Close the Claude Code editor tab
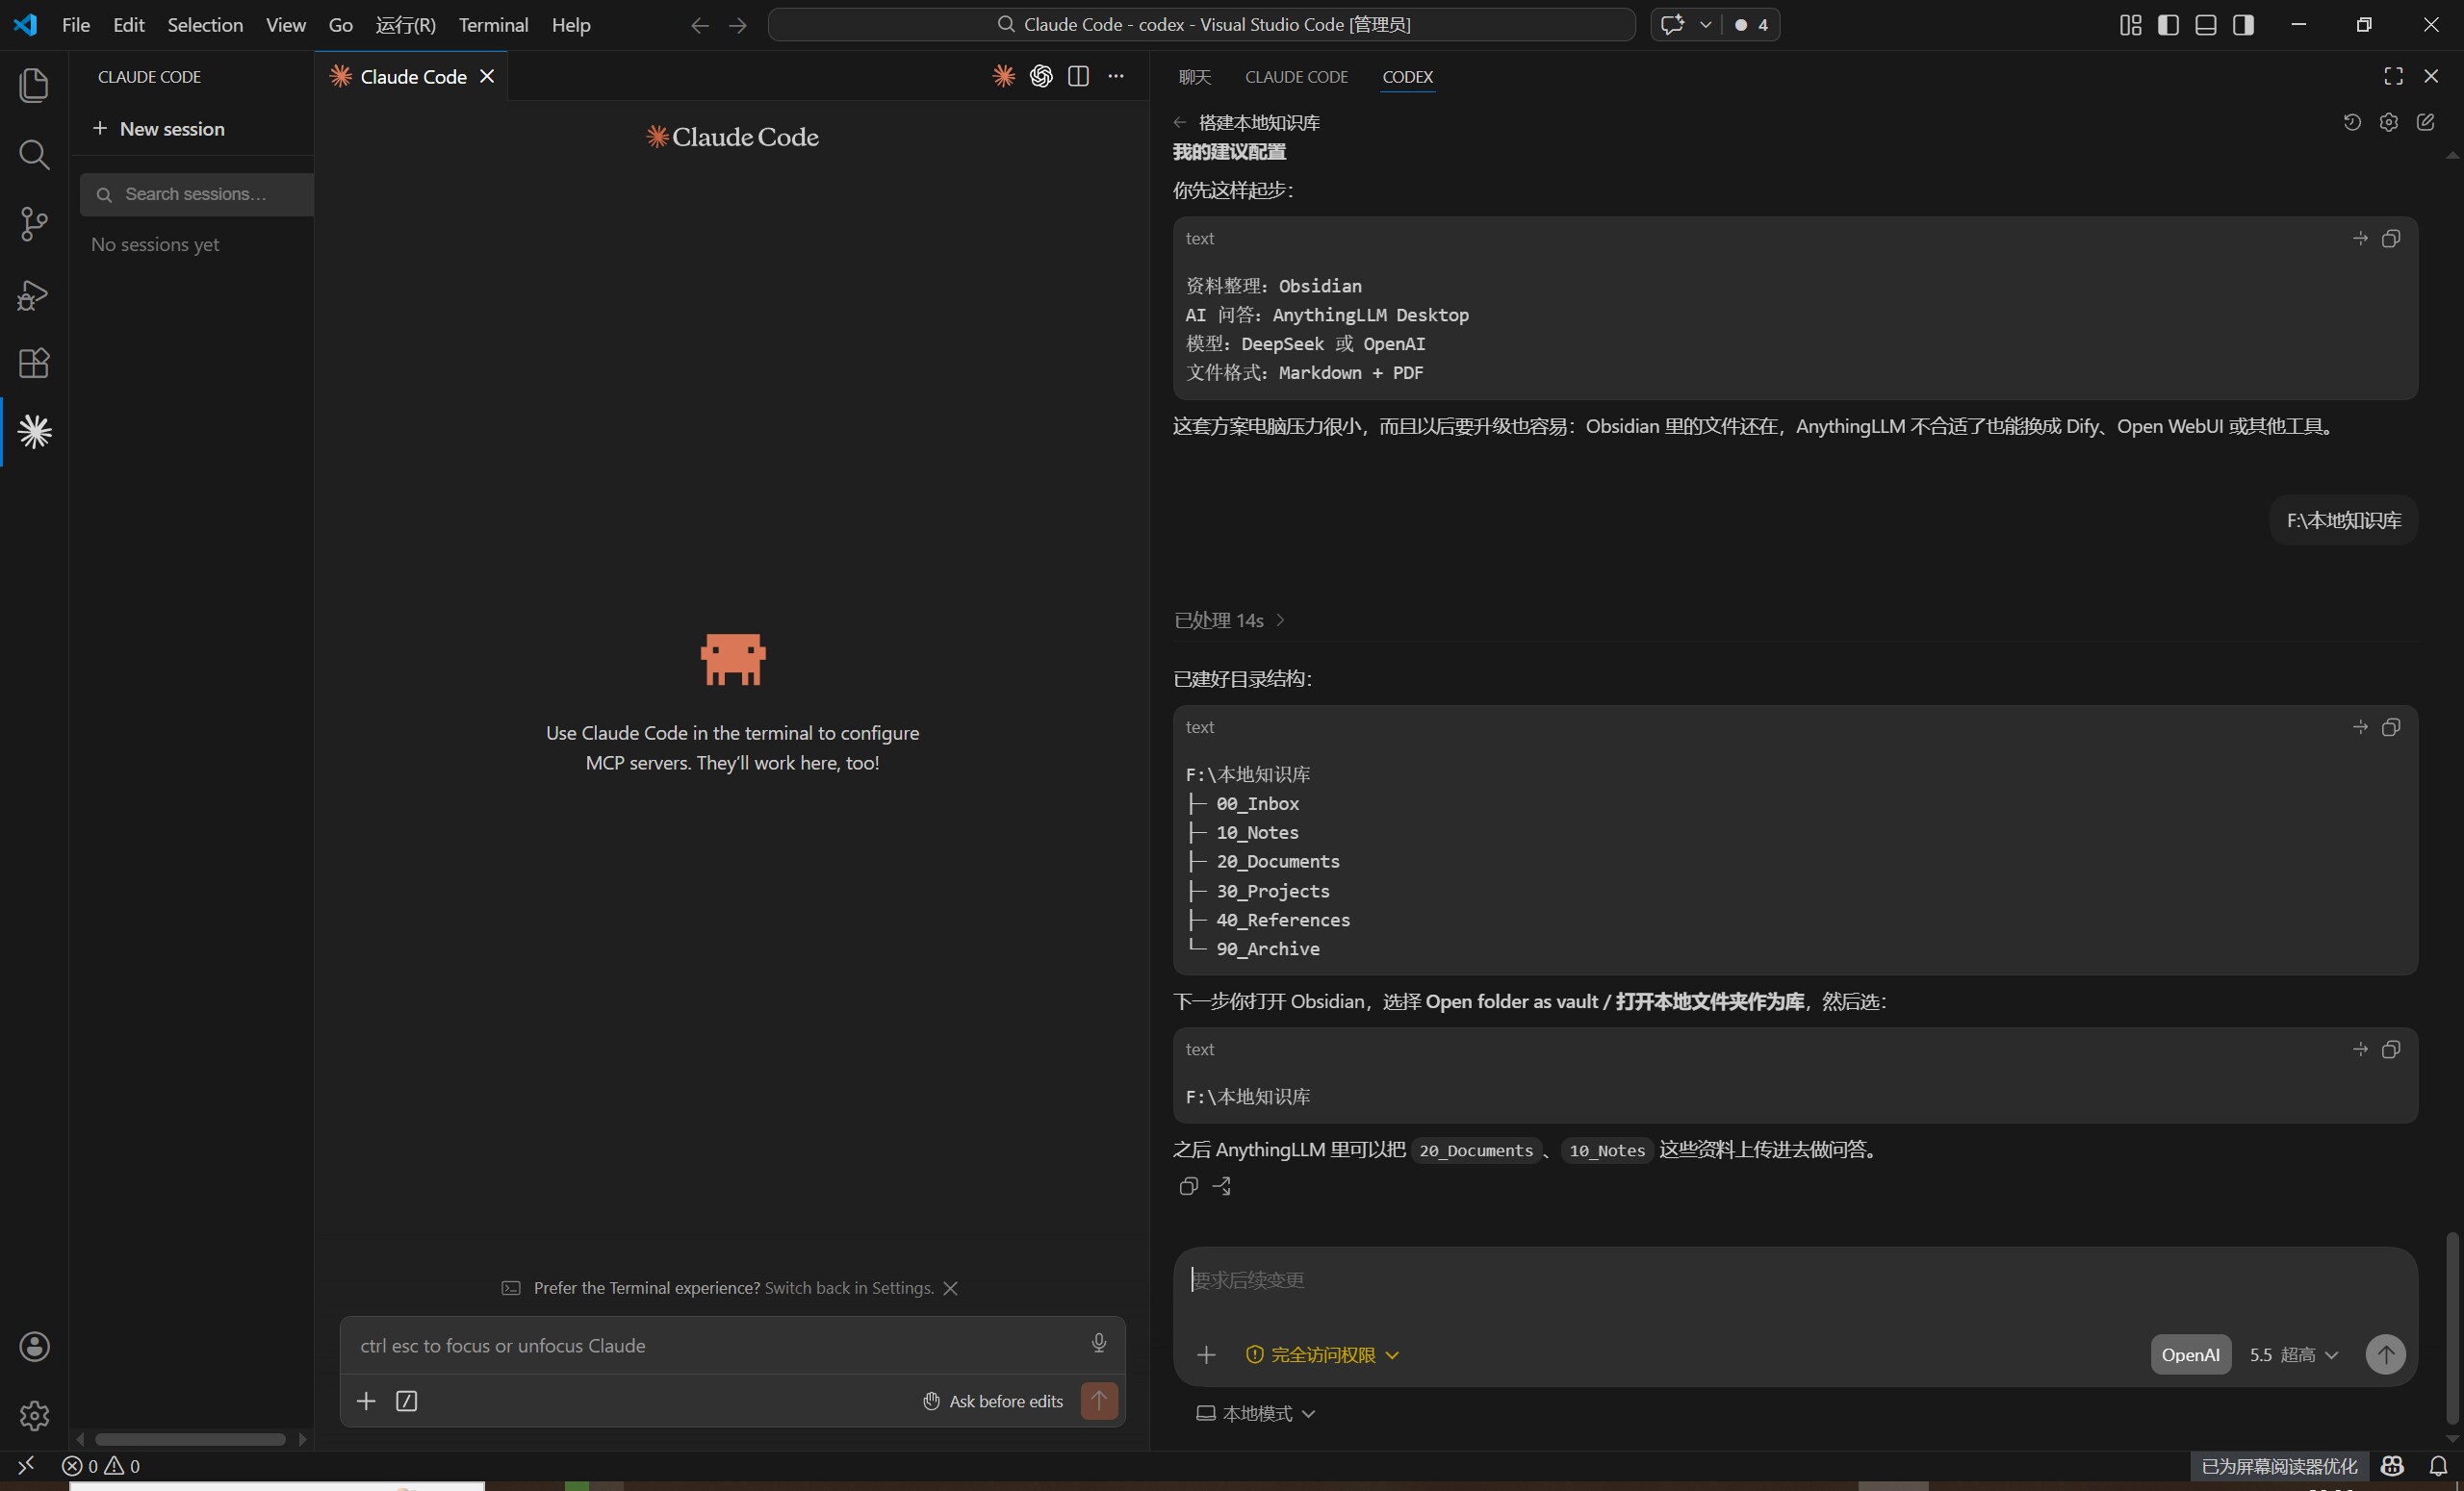2464x1491 pixels. [487, 76]
